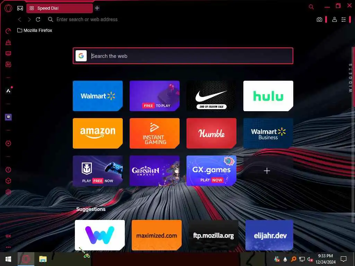Screen dimensions: 355x266
Task: Open the Walmart Business tile
Action: 268,133
